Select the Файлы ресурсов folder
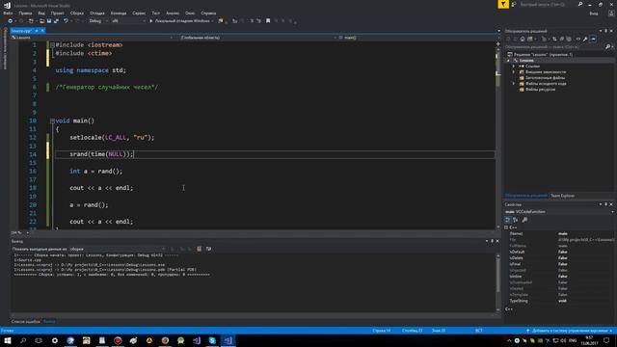The image size is (617, 347). pyautogui.click(x=540, y=90)
